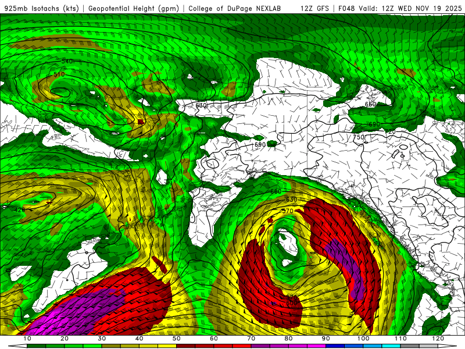465x349 pixels.
Task: Select the 750 height contour label
Action: click(359, 137)
